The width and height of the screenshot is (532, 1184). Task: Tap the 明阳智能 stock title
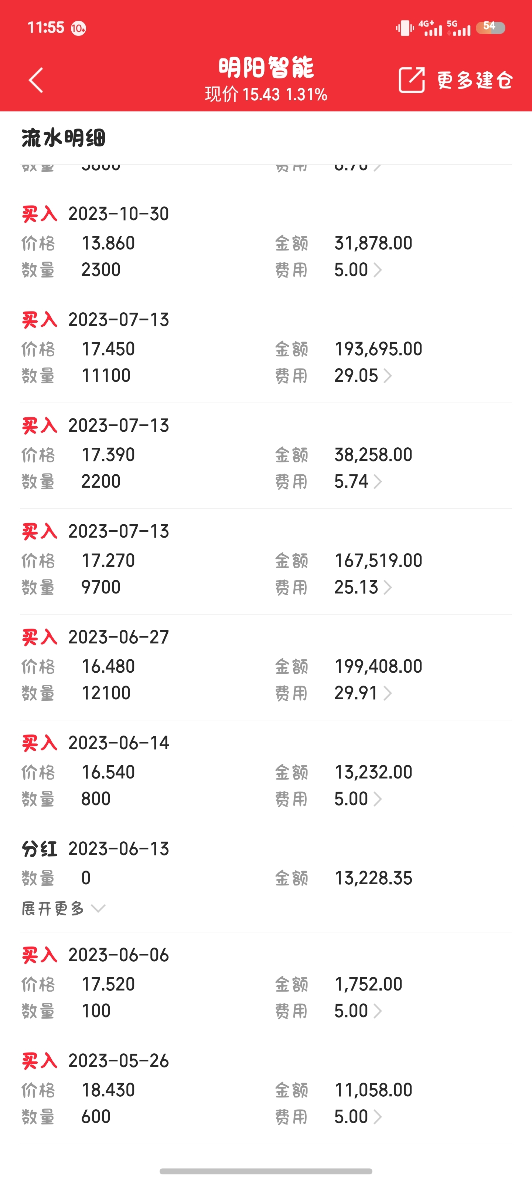266,68
